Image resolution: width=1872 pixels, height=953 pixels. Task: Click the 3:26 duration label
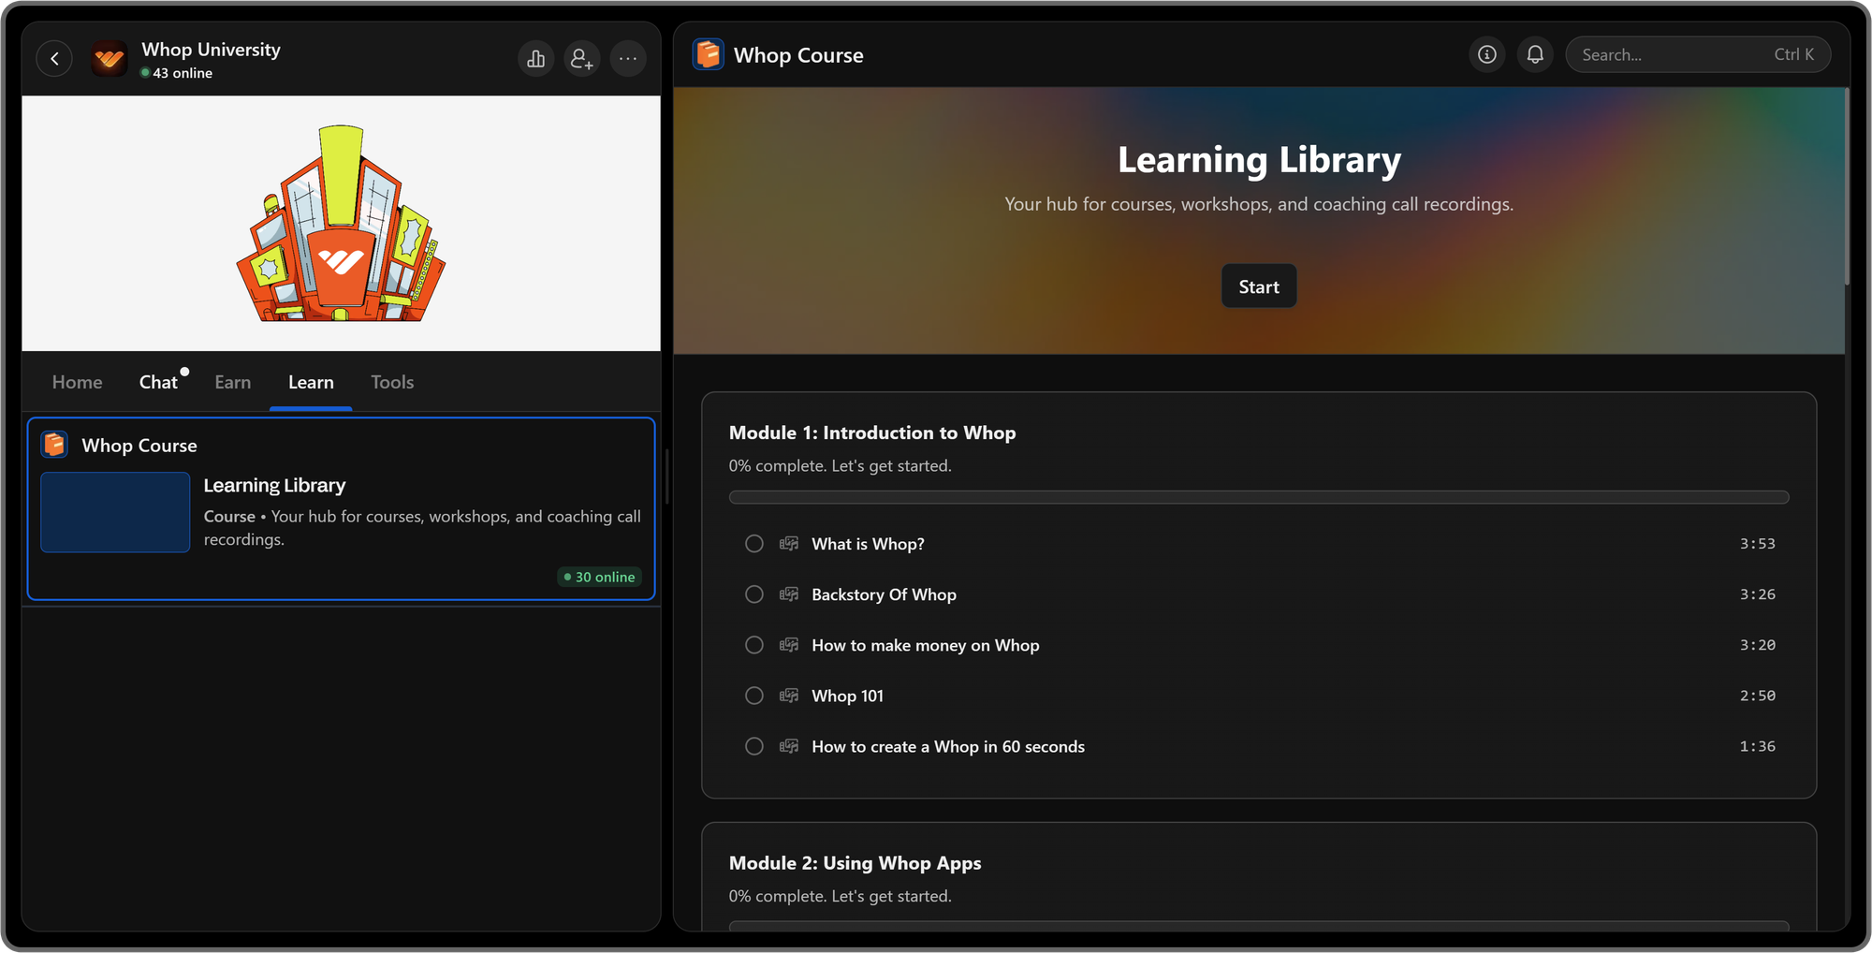tap(1757, 594)
